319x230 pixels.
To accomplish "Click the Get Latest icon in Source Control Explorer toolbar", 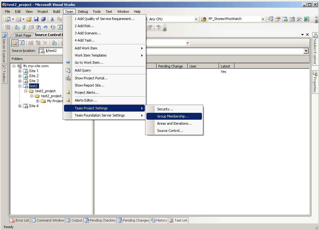I will [x=54, y=43].
